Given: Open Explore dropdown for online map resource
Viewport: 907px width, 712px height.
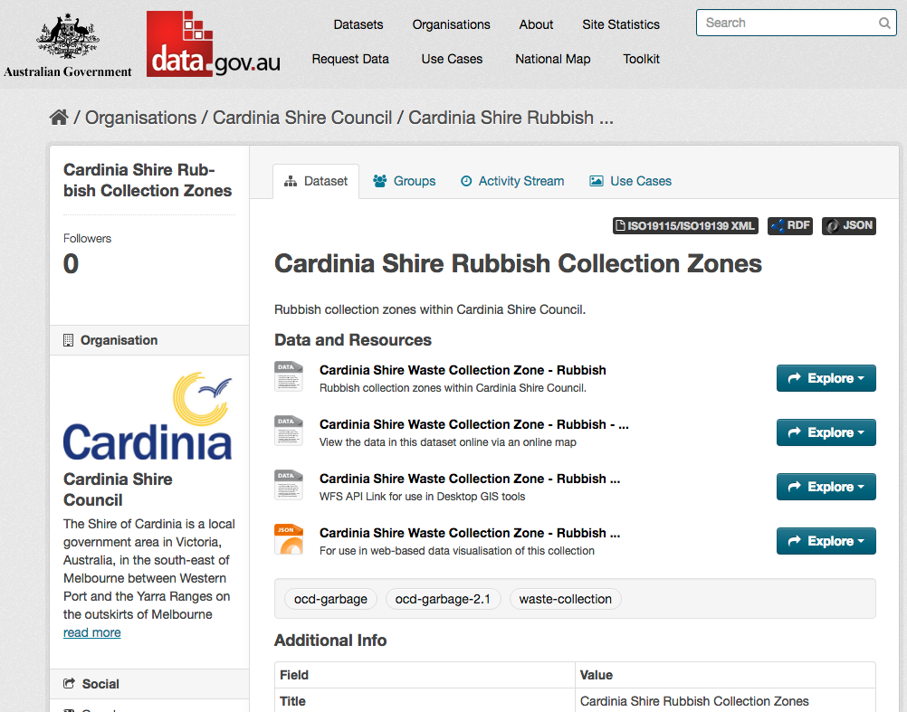Looking at the screenshot, I should tap(826, 432).
